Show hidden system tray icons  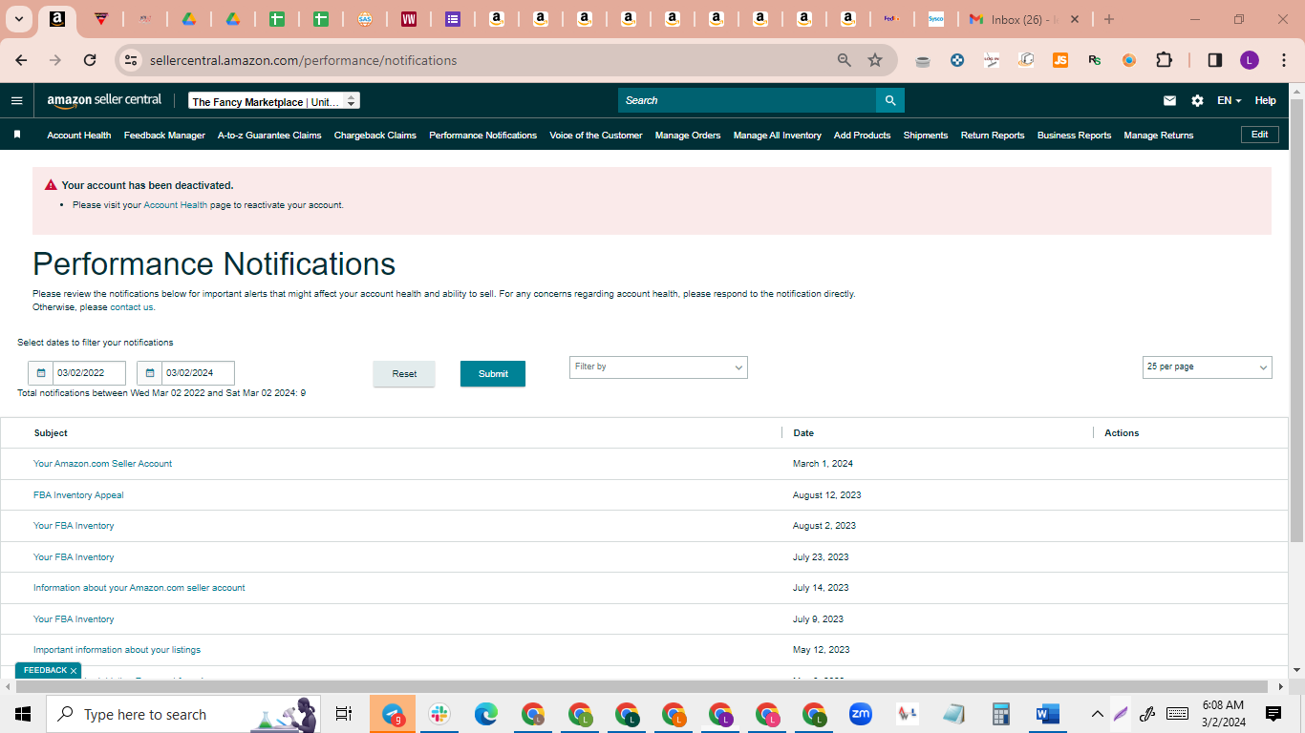[1097, 714]
